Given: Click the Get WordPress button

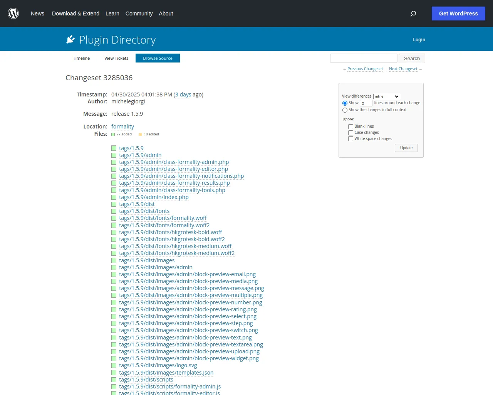Looking at the screenshot, I should pos(458,14).
